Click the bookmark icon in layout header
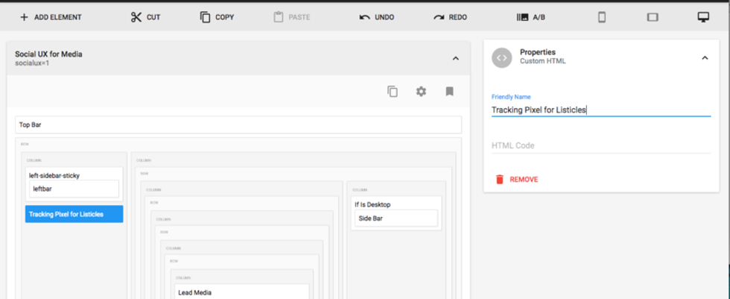Image resolution: width=730 pixels, height=299 pixels. 449,91
